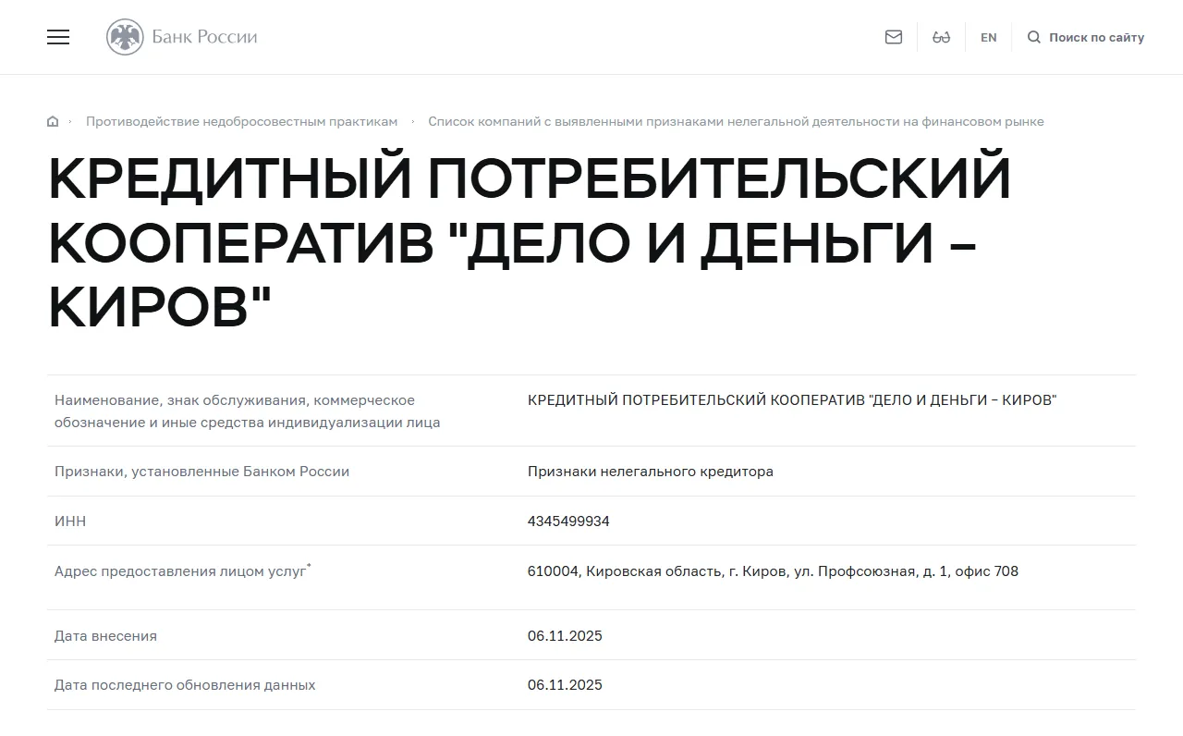Click the Bank of Russia eagle logo

pyautogui.click(x=125, y=37)
